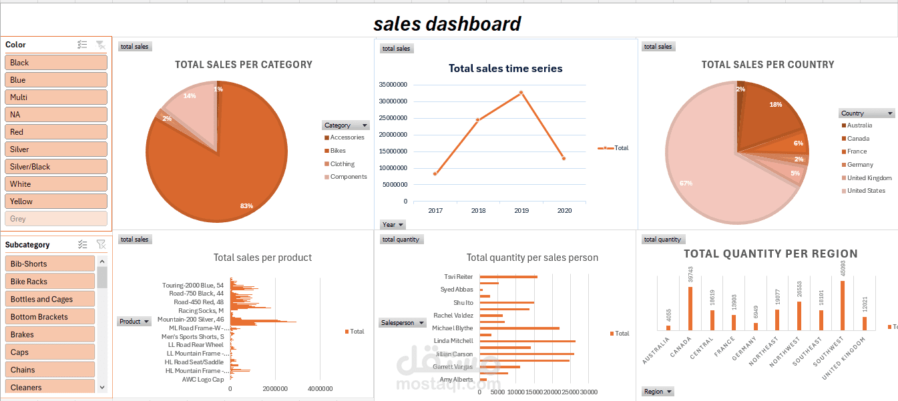Select the sales dashboard title text
The height and width of the screenshot is (401, 898).
pyautogui.click(x=447, y=23)
